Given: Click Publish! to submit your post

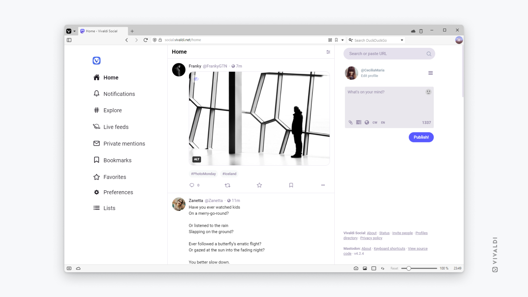Looking at the screenshot, I should tap(421, 137).
